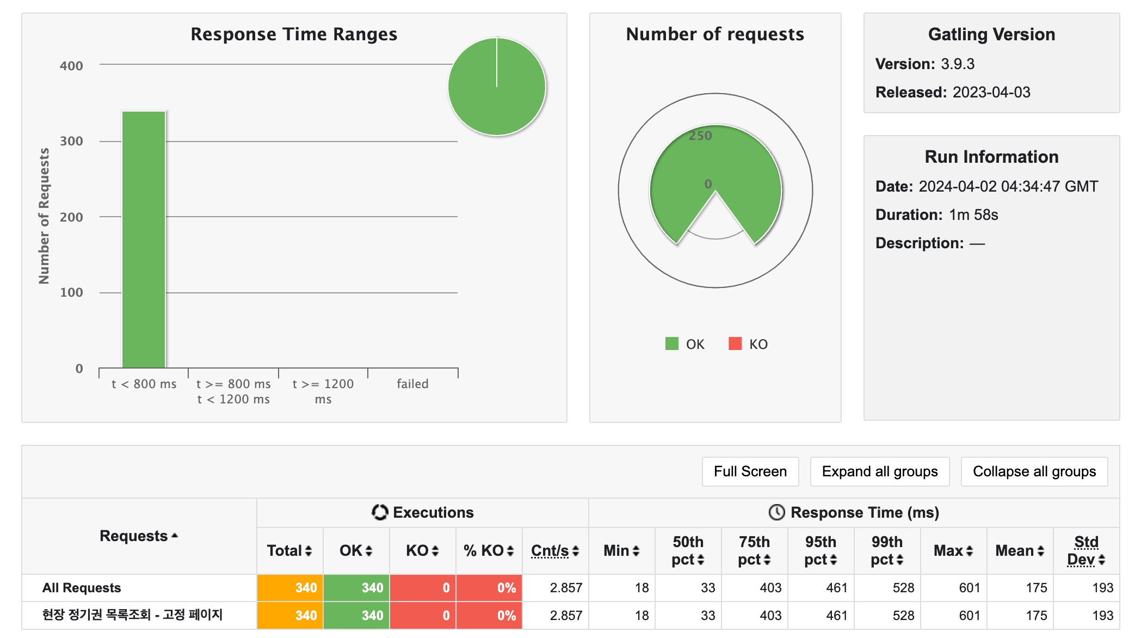Sort by Mean response time arrows
This screenshot has height=638, width=1135.
coord(1040,551)
